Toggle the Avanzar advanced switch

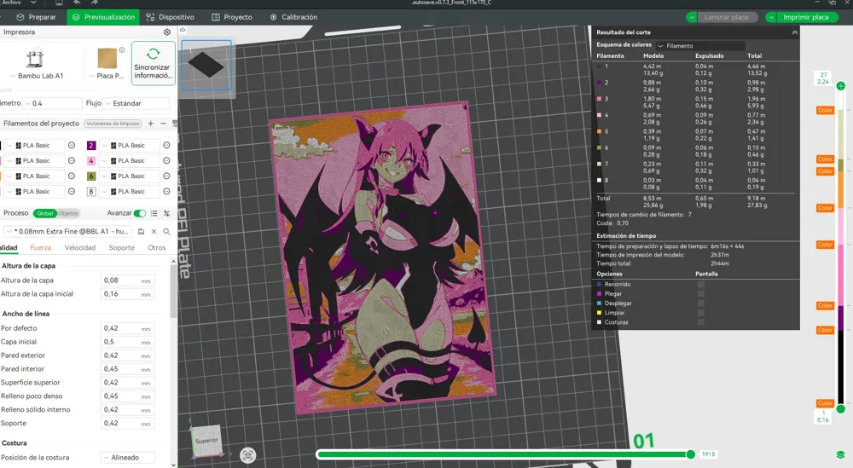(140, 213)
